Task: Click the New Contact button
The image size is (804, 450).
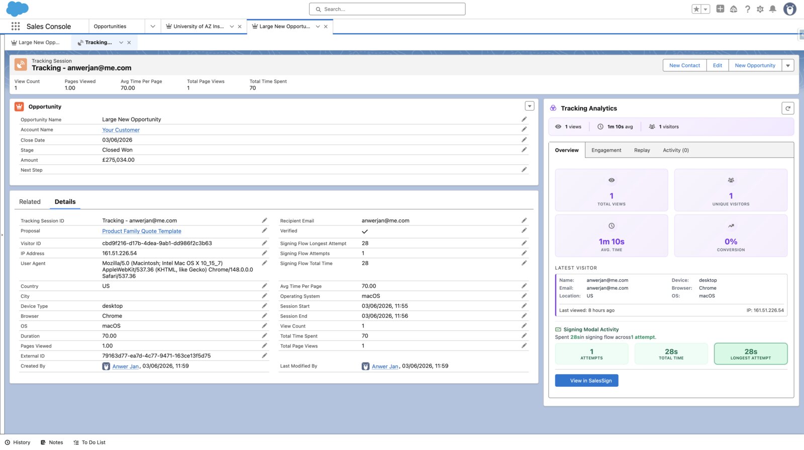Action: (684, 65)
